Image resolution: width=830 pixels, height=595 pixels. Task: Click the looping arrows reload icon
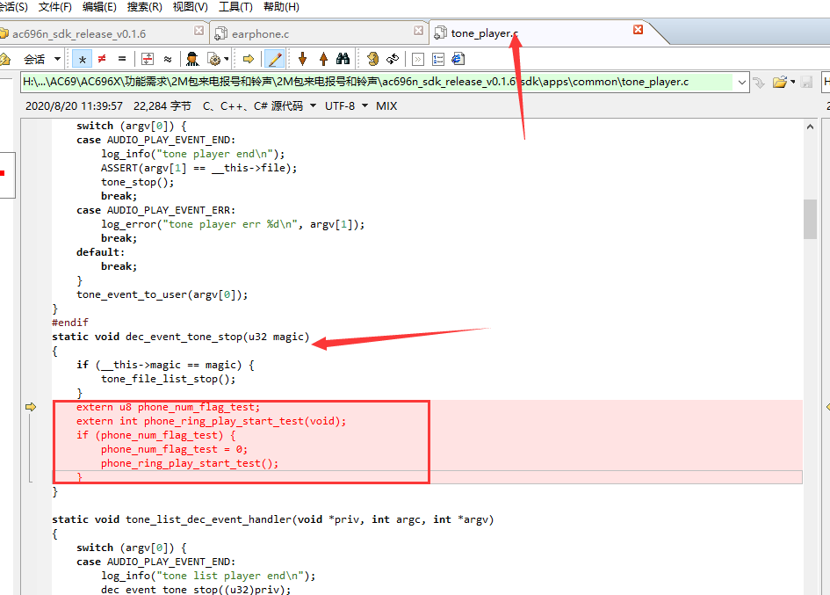[393, 59]
